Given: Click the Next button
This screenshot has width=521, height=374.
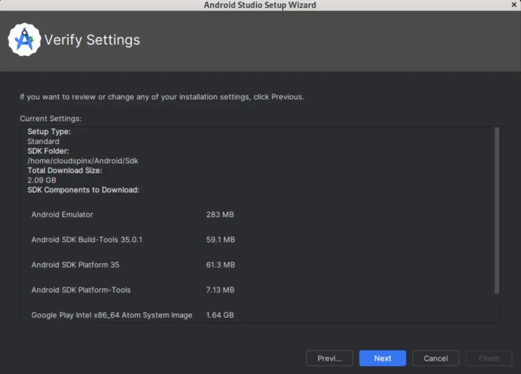Looking at the screenshot, I should pos(382,358).
